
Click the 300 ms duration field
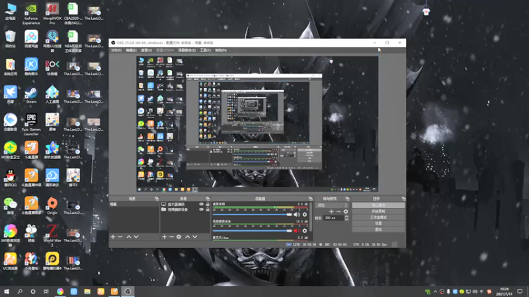(334, 218)
